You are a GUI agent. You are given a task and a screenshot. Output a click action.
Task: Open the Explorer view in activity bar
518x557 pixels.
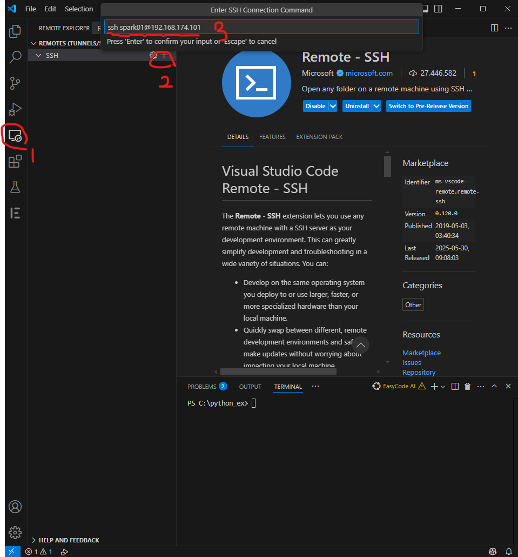15,31
